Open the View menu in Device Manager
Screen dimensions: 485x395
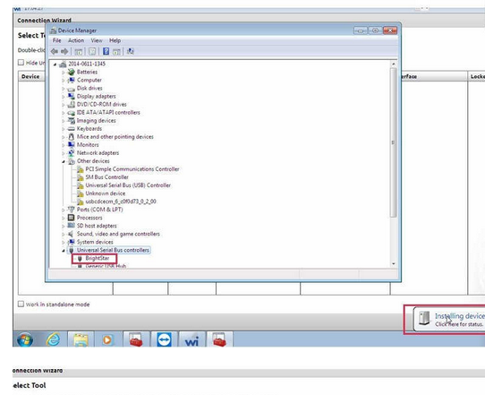click(x=97, y=40)
